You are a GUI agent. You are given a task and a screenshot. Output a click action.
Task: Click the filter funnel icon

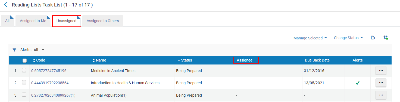point(14,50)
